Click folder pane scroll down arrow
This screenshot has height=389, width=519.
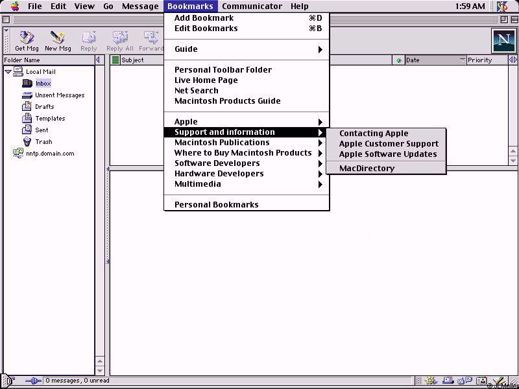[x=100, y=371]
